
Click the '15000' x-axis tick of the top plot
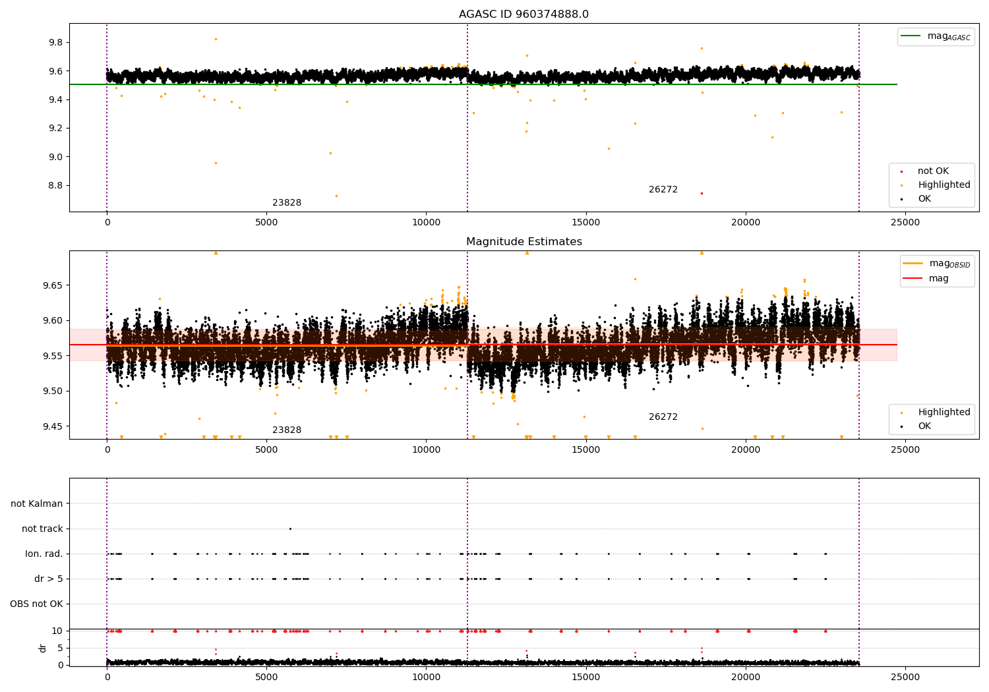click(x=586, y=223)
